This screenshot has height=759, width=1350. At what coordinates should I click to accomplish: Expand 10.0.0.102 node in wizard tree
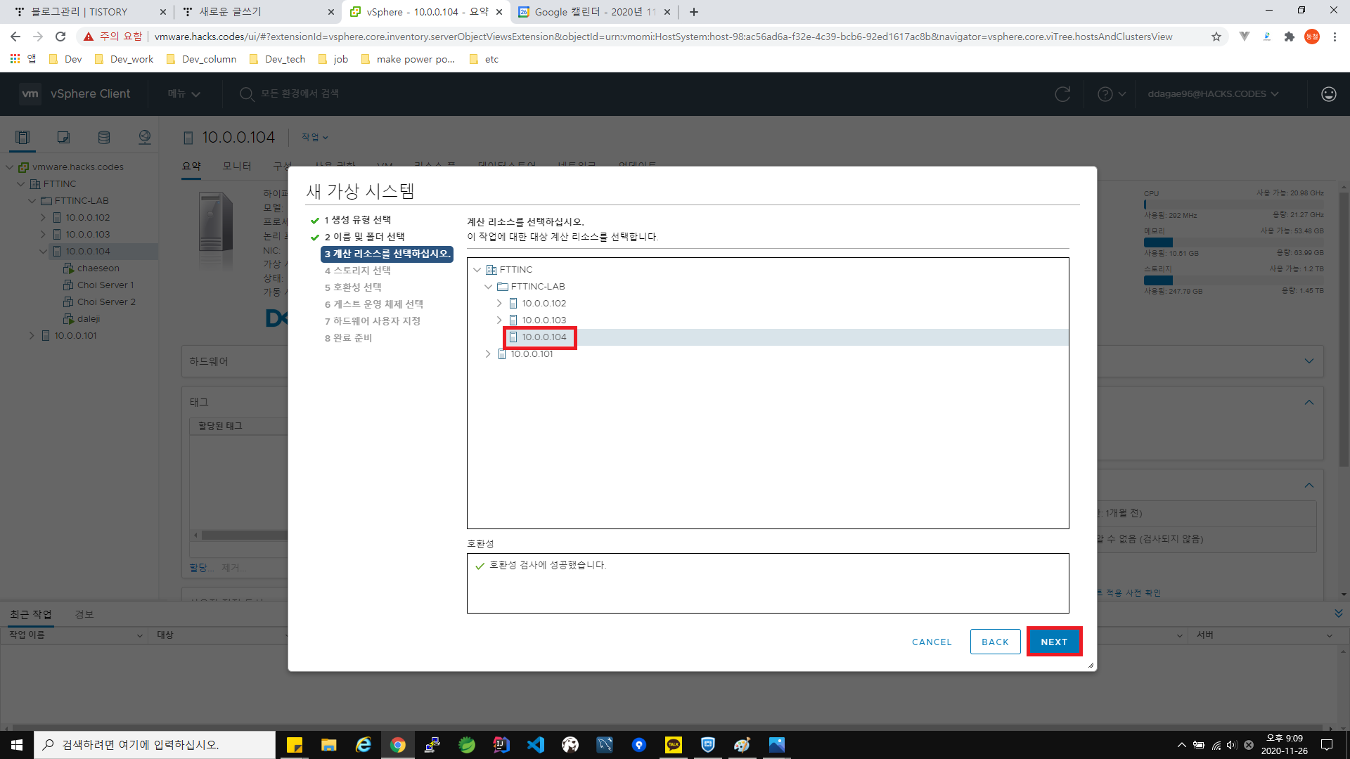[499, 304]
